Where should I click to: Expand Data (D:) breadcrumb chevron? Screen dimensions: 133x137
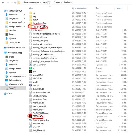click(52, 3)
